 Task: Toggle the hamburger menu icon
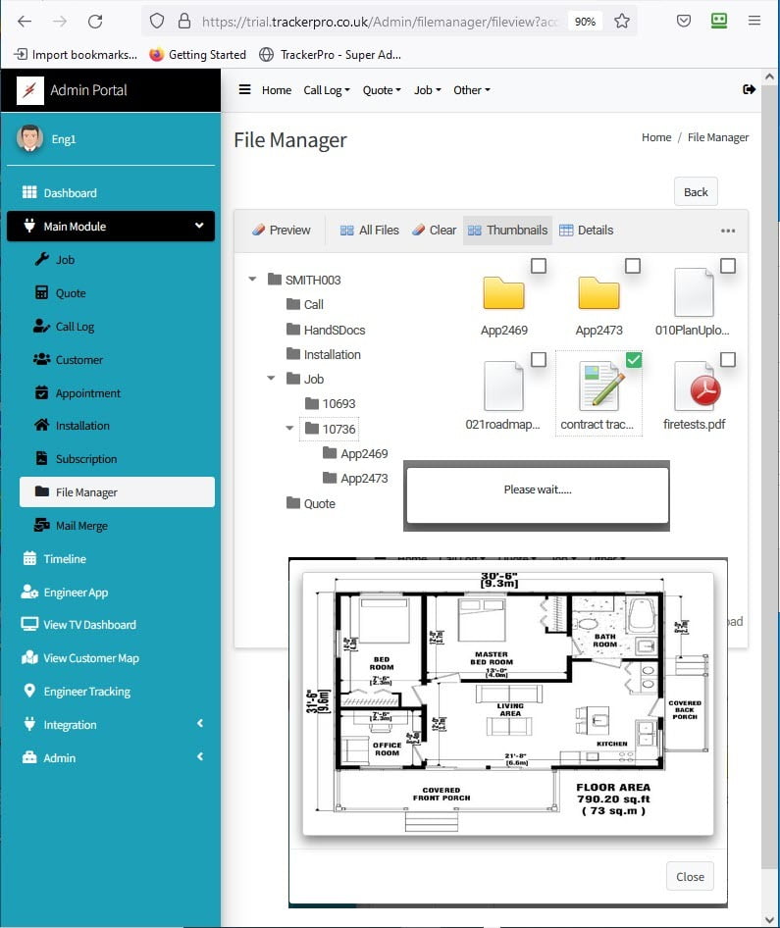244,89
